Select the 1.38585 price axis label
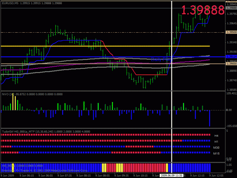This screenshot has height=178, width=237. coord(232,90)
